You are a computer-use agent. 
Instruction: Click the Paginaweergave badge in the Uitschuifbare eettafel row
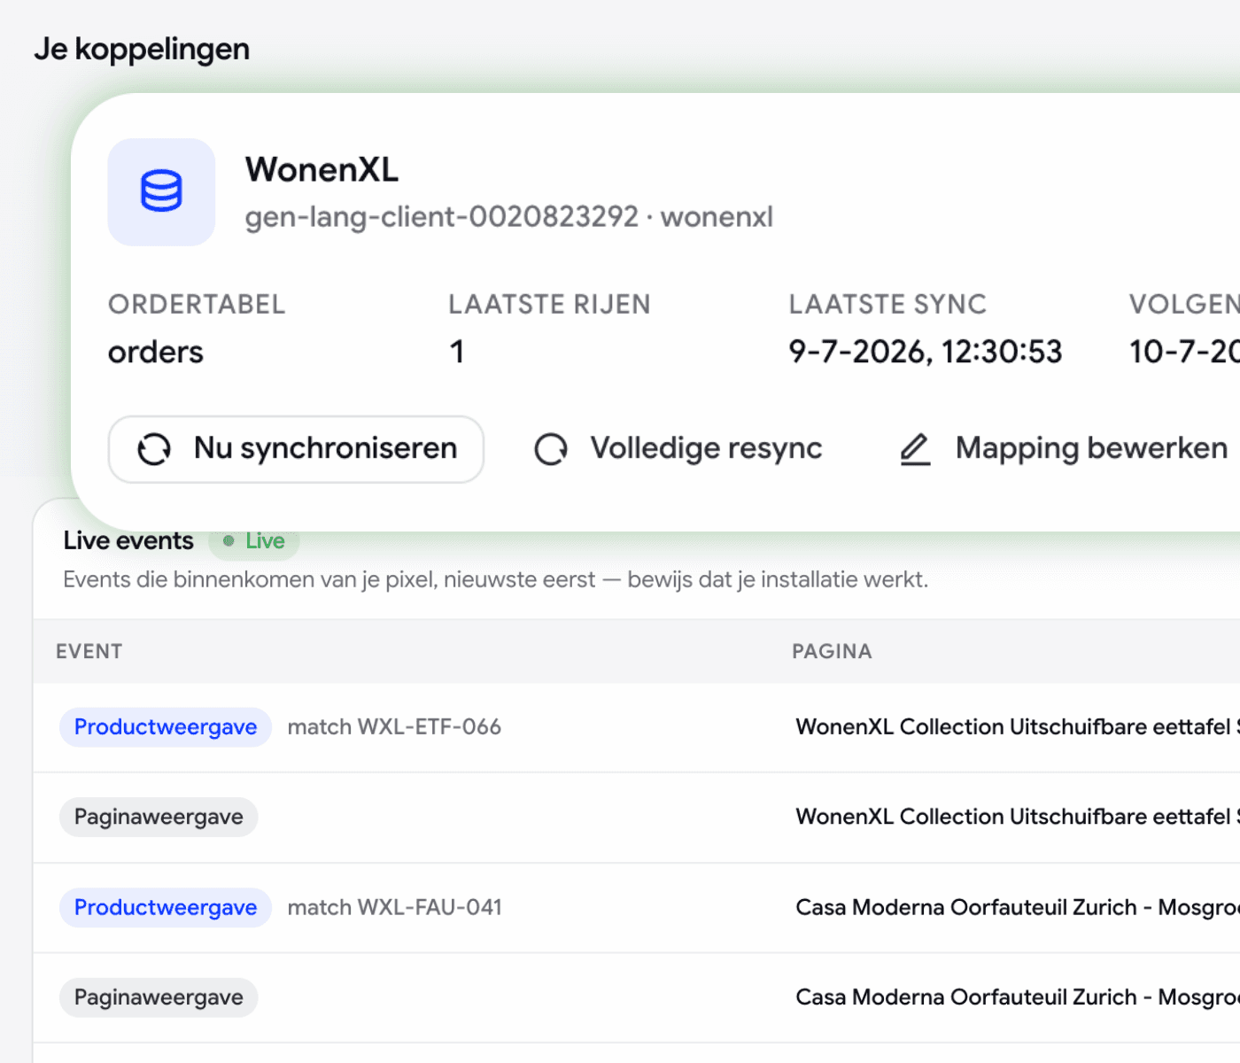click(x=159, y=817)
